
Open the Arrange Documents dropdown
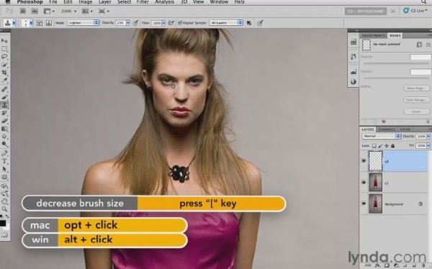pos(88,12)
